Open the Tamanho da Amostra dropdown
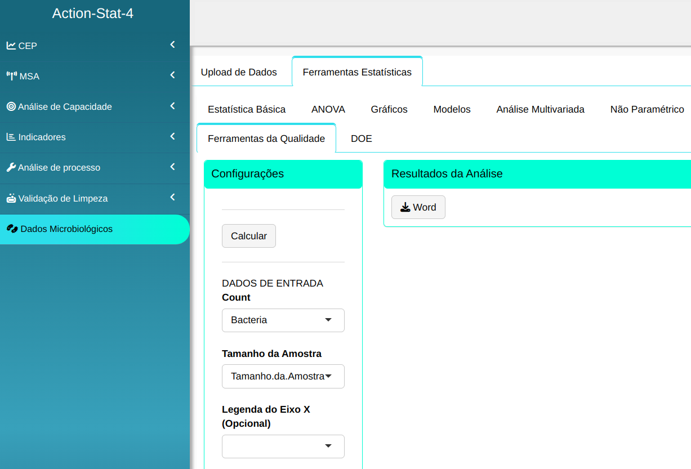Screen dimensions: 691x469 [283, 376]
